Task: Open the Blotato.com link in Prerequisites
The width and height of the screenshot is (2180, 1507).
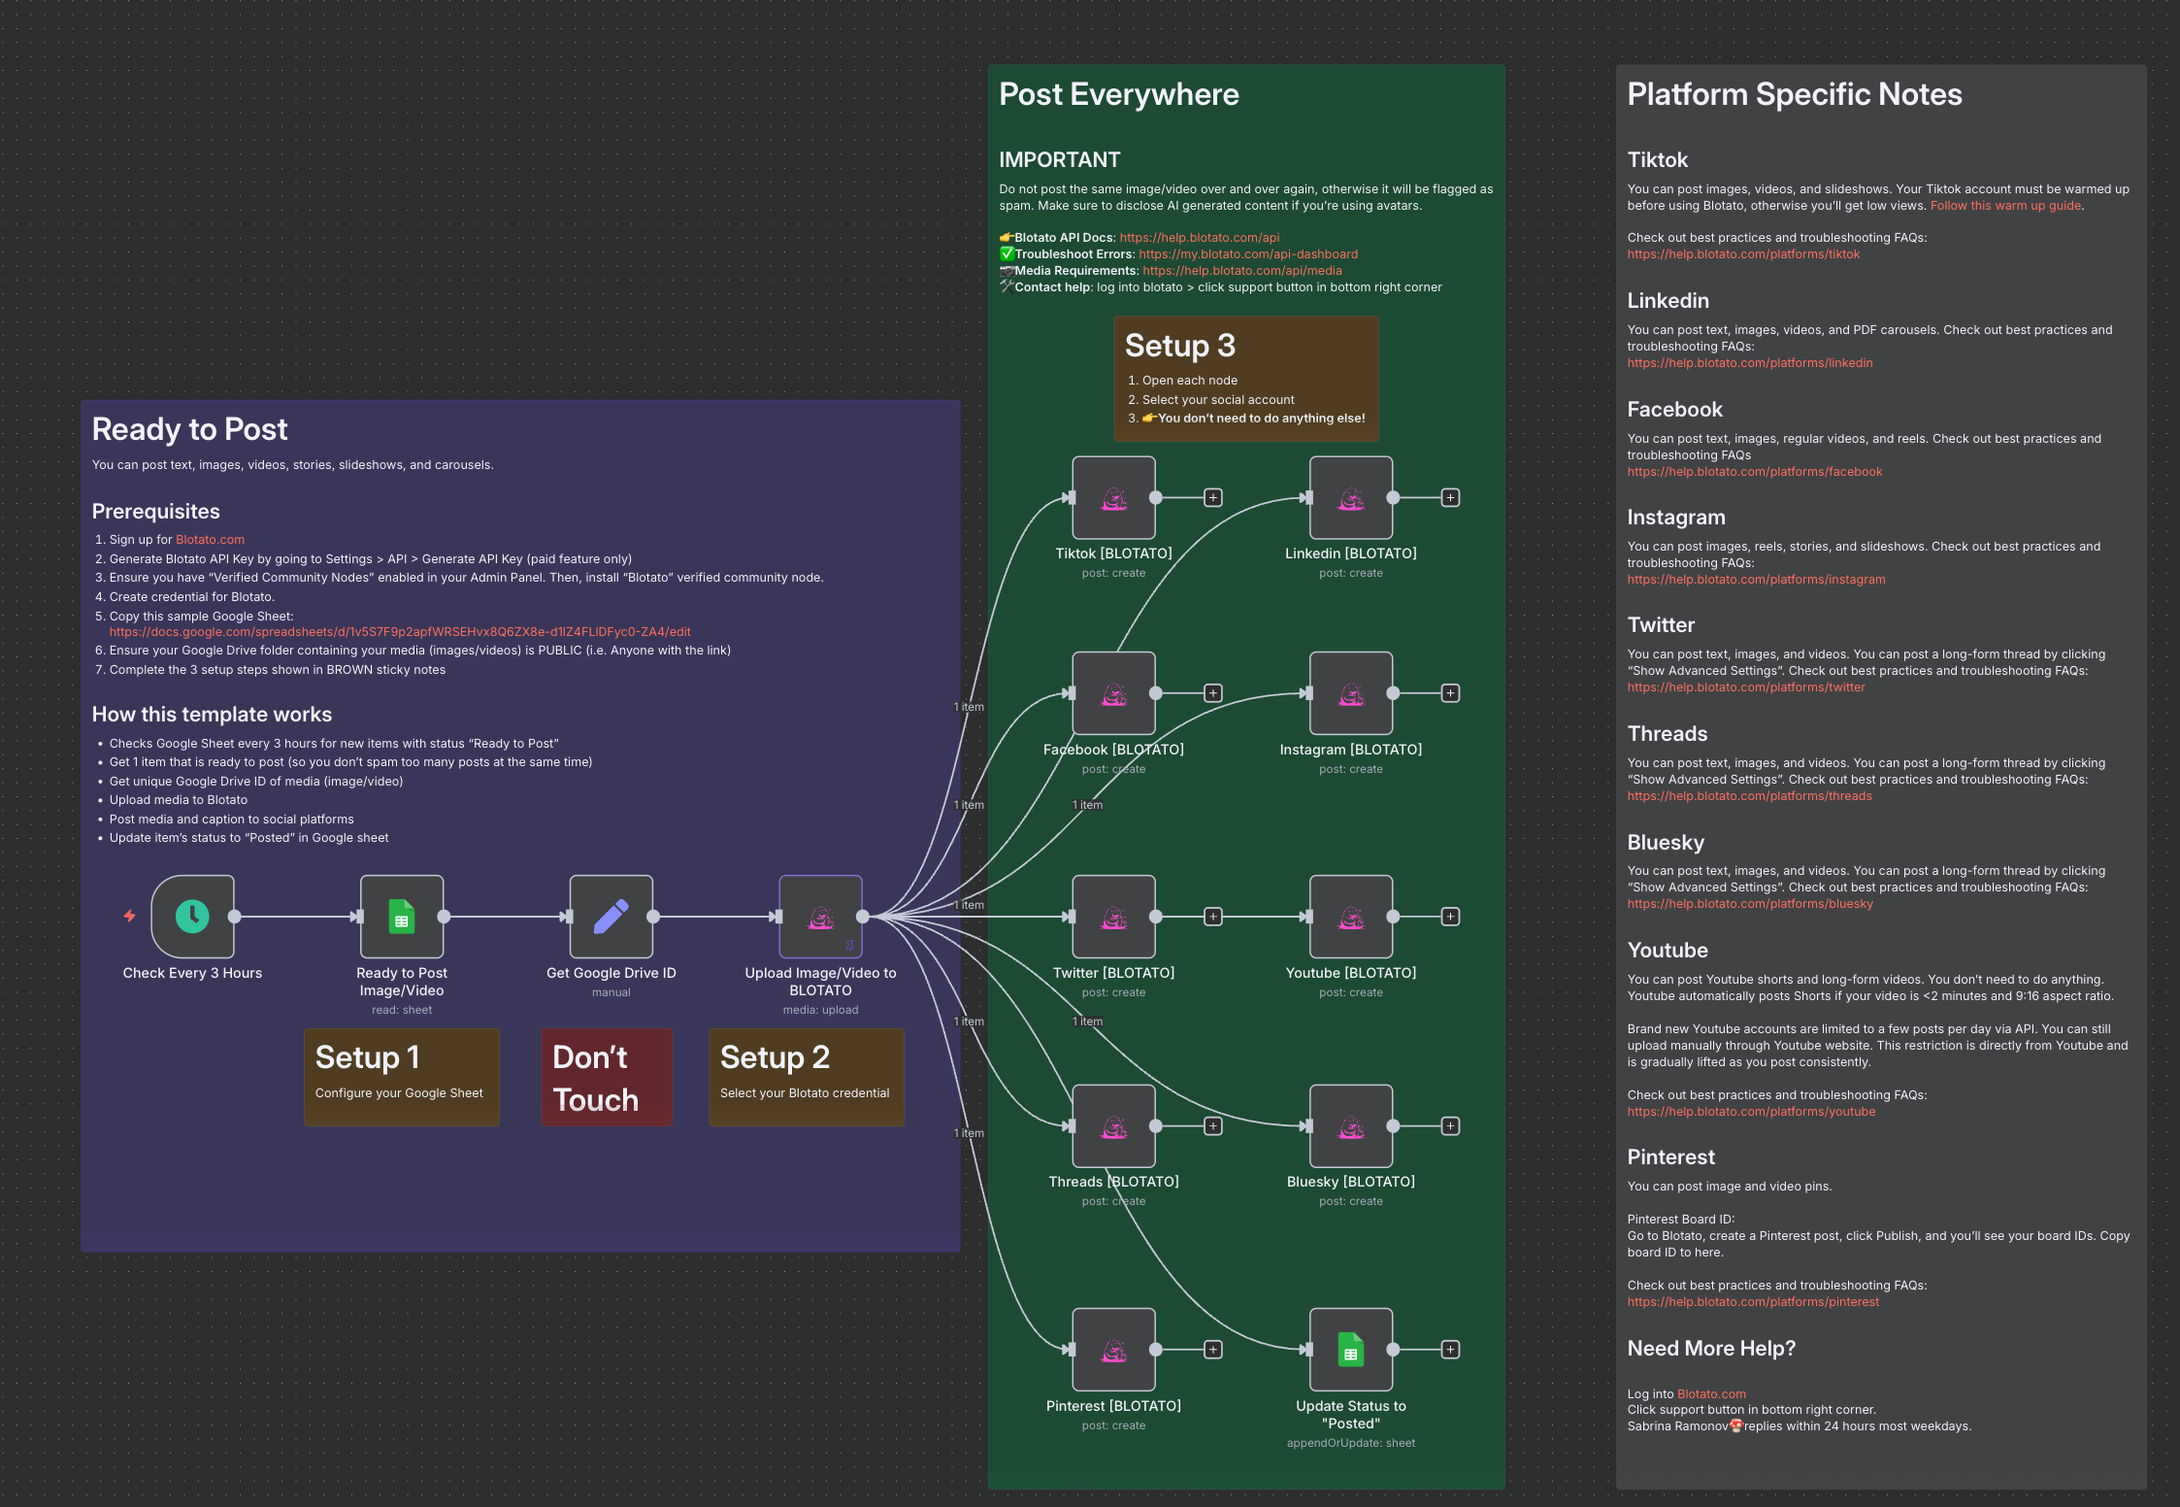Action: (x=210, y=540)
